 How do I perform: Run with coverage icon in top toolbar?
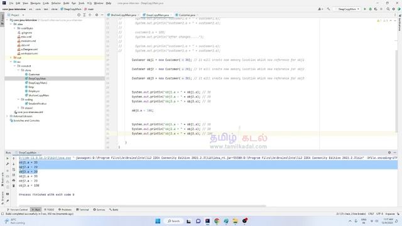(376, 9)
